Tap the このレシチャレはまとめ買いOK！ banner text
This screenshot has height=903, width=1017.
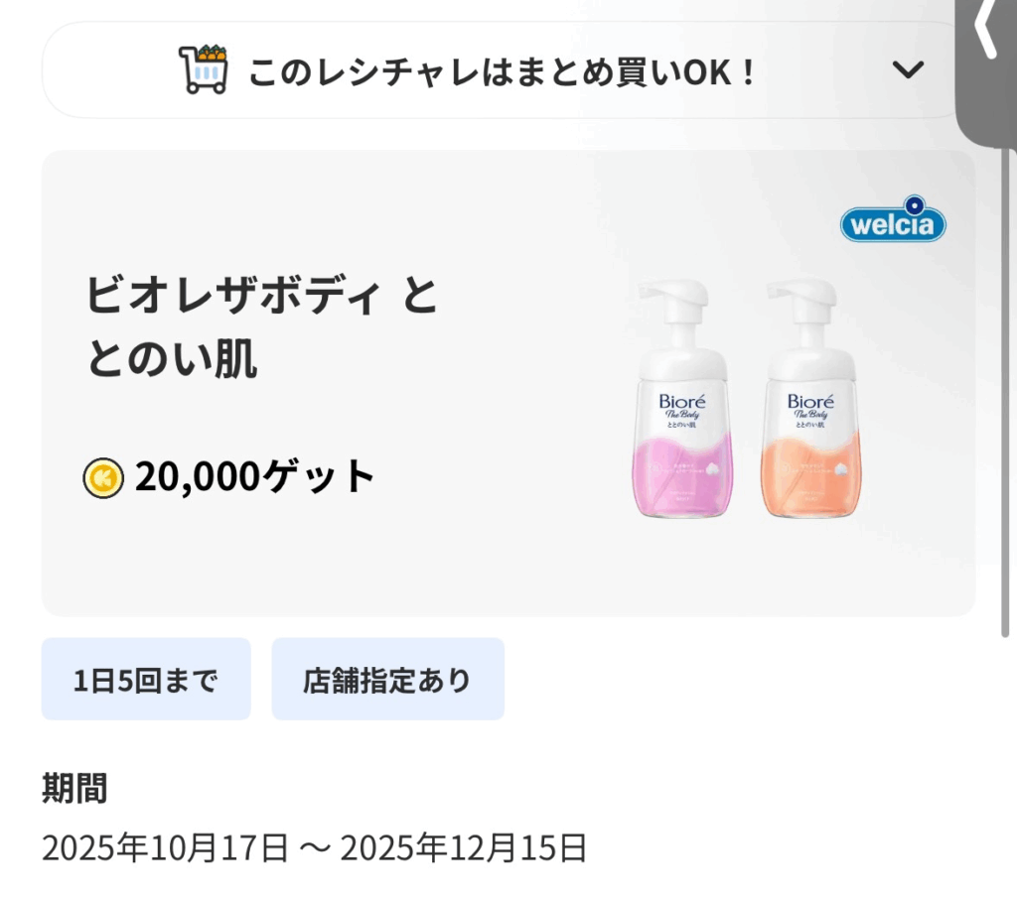pyautogui.click(x=503, y=72)
